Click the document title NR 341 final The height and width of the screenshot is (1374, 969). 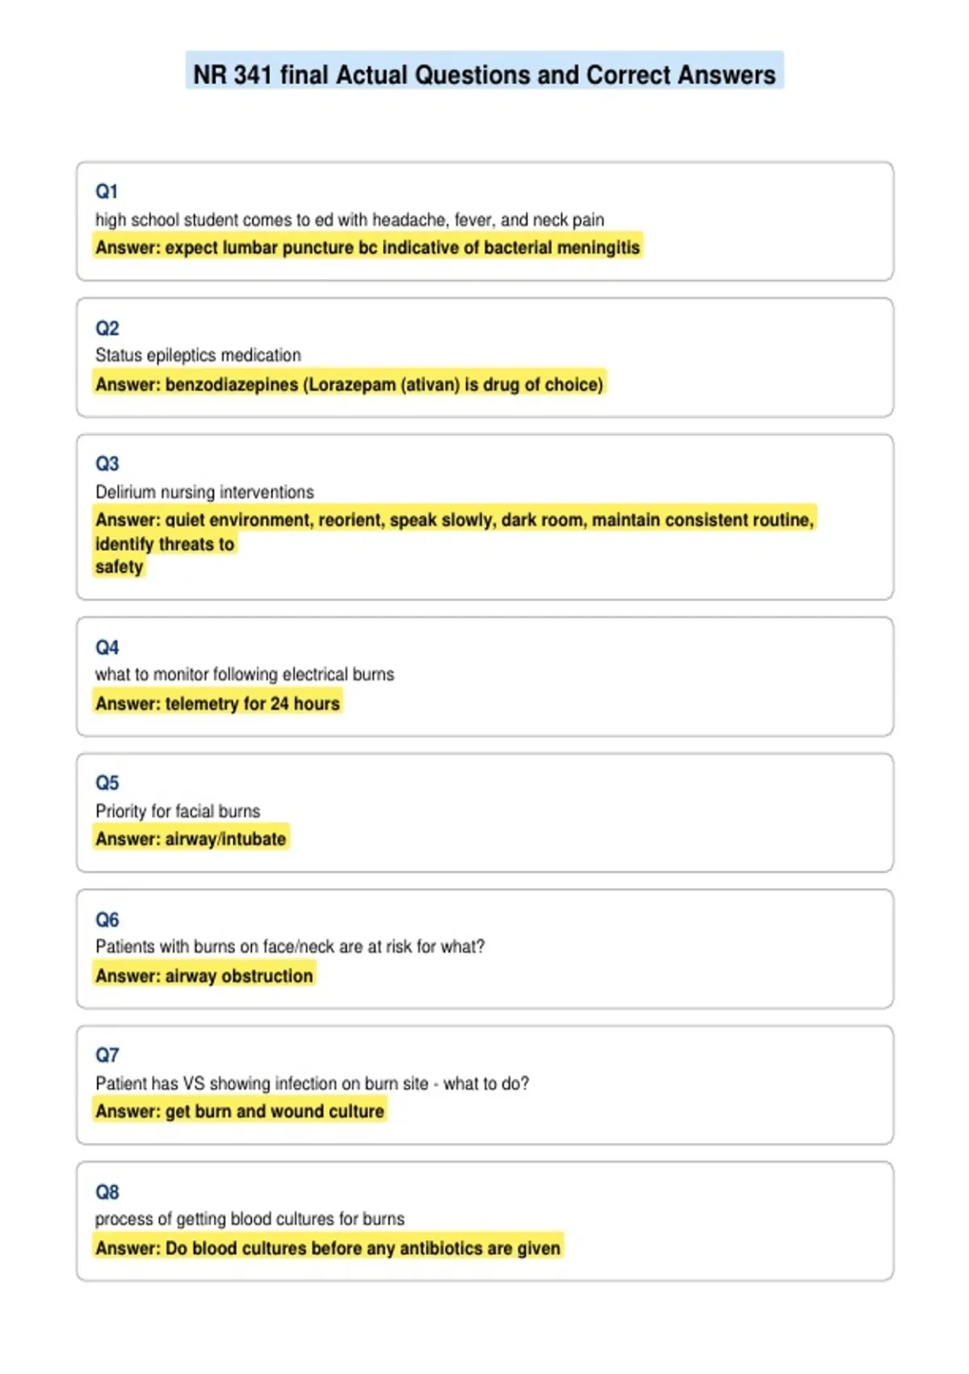[x=484, y=74]
